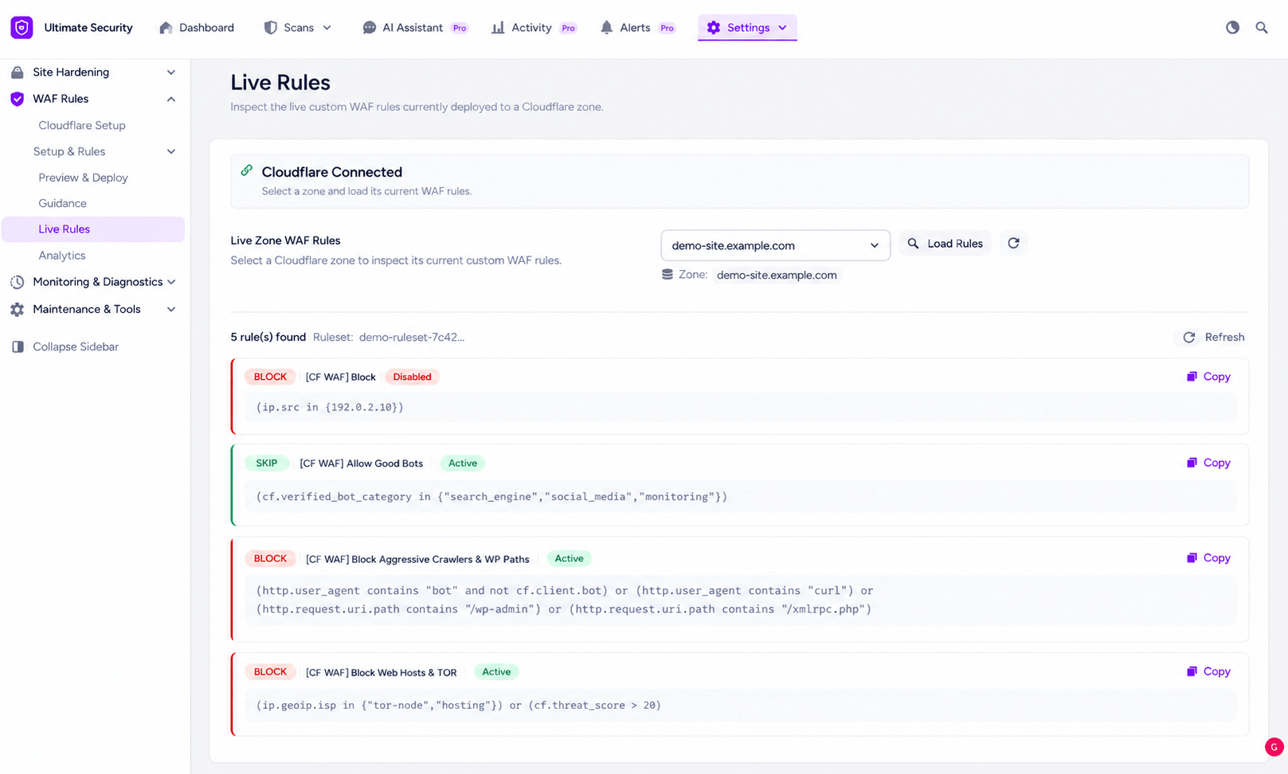The width and height of the screenshot is (1288, 774).
Task: Click the WAF Rules shield icon
Action: tap(17, 99)
